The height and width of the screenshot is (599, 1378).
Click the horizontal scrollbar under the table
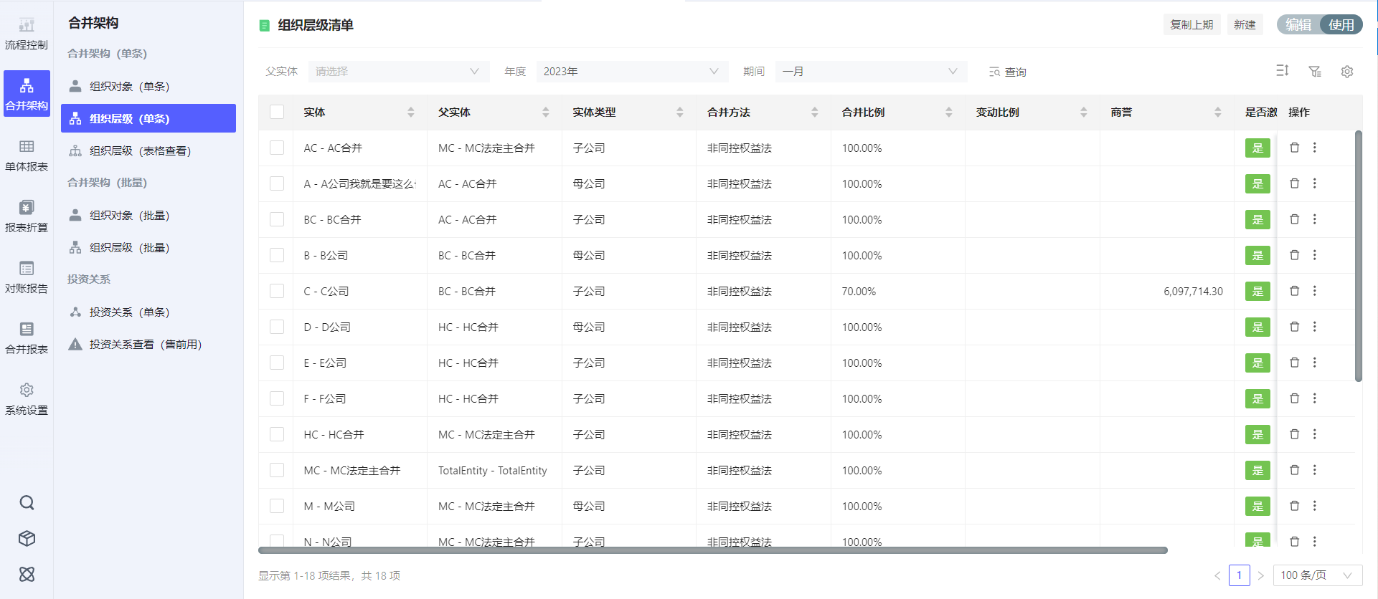(x=712, y=550)
